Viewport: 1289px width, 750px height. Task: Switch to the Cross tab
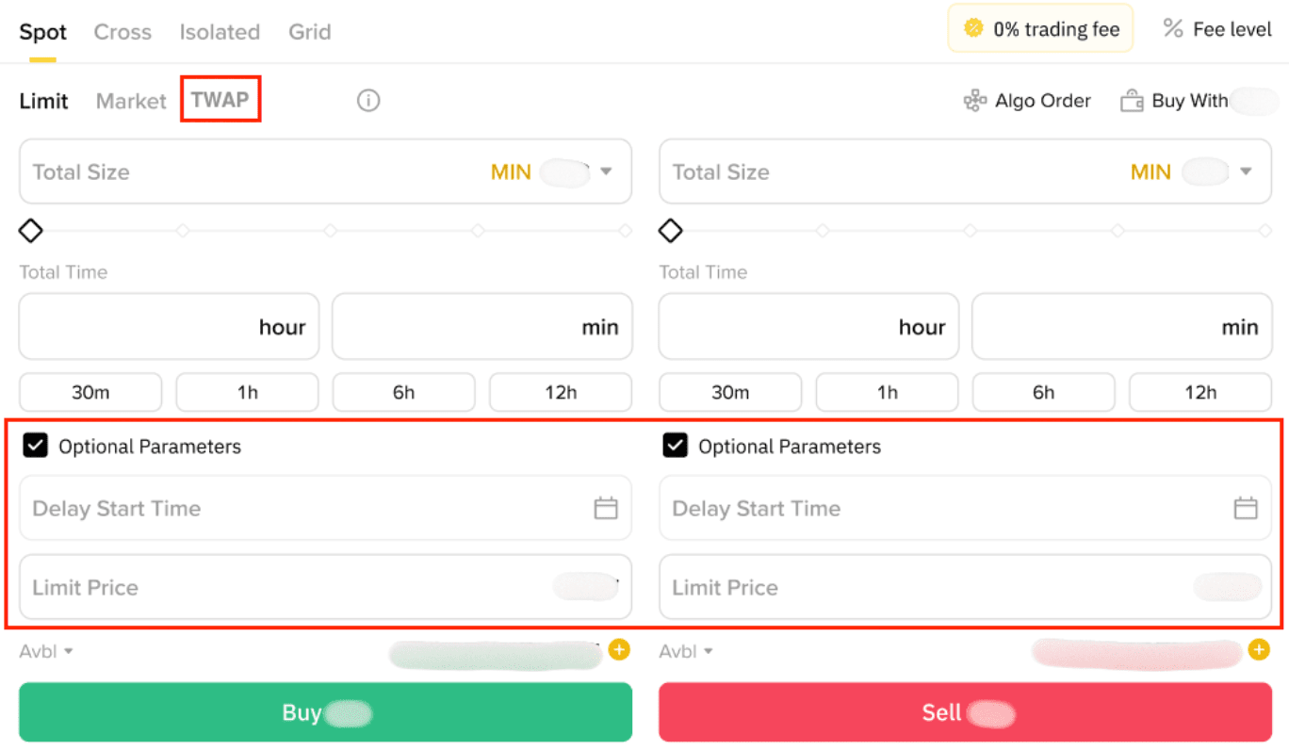[122, 32]
